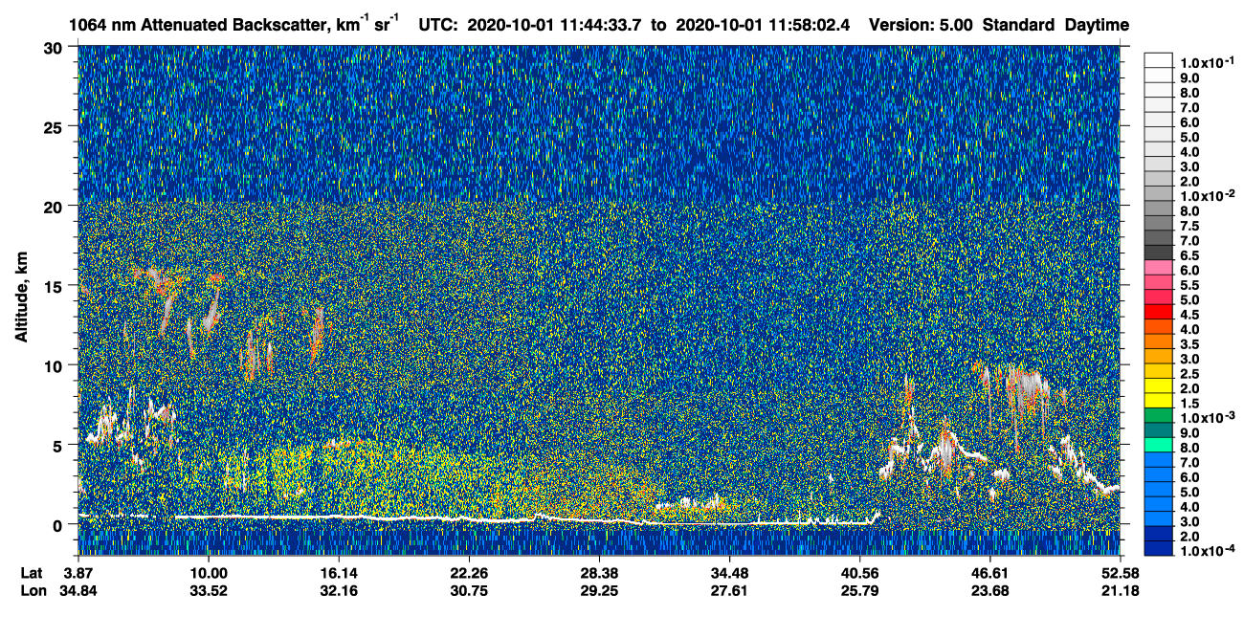Click the latitude value '40.56'
The width and height of the screenshot is (1244, 638).
coord(859,573)
